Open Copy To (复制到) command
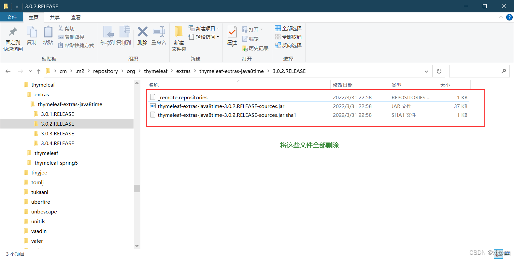The height and width of the screenshot is (259, 514). point(124,36)
